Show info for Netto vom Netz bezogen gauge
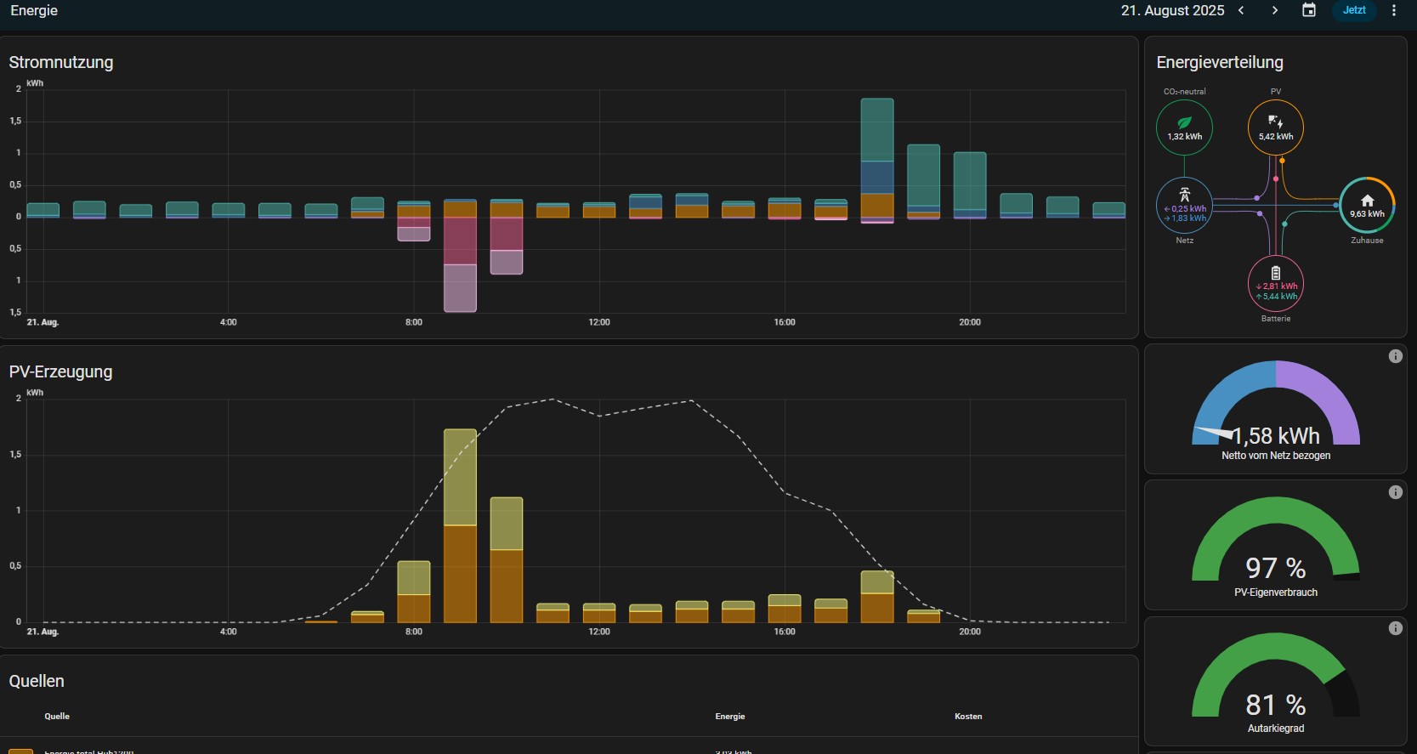Image resolution: width=1417 pixels, height=754 pixels. pyautogui.click(x=1395, y=356)
